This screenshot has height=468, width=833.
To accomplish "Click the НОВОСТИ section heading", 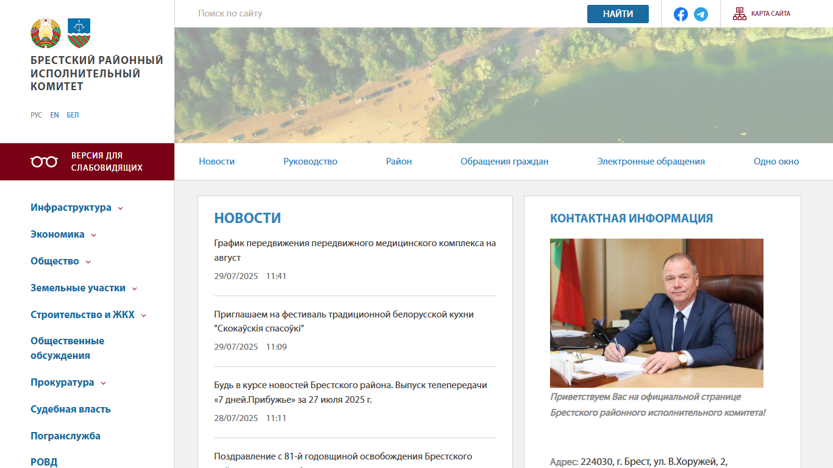I will 248,218.
